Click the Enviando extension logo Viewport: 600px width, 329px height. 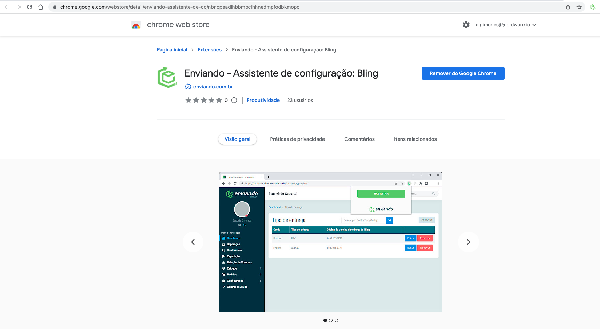point(167,78)
